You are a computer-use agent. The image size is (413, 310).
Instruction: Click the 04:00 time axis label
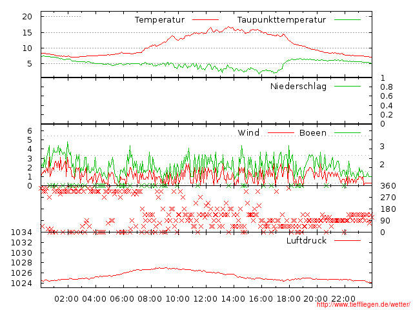94,299
